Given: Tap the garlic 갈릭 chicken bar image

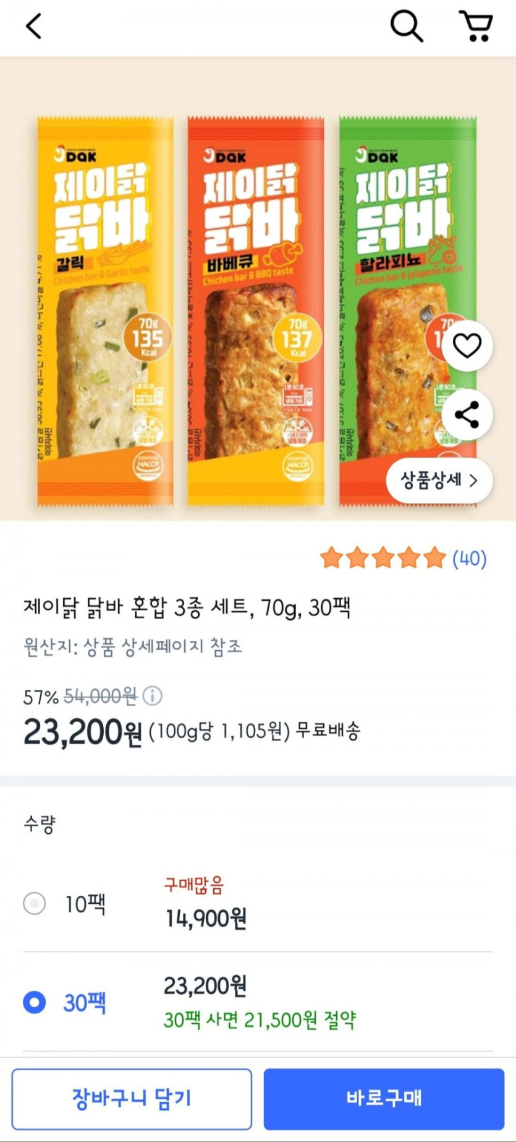Looking at the screenshot, I should click(105, 309).
